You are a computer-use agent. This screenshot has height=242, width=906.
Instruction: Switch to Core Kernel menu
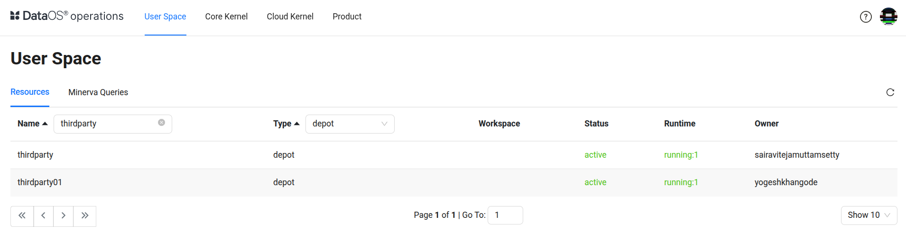click(x=226, y=17)
